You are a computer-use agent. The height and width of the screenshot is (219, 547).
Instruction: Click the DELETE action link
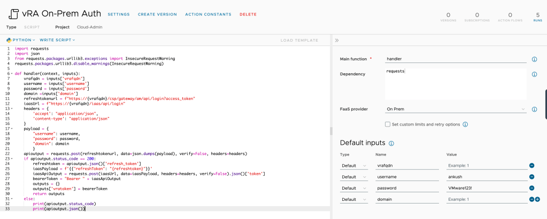(x=248, y=14)
